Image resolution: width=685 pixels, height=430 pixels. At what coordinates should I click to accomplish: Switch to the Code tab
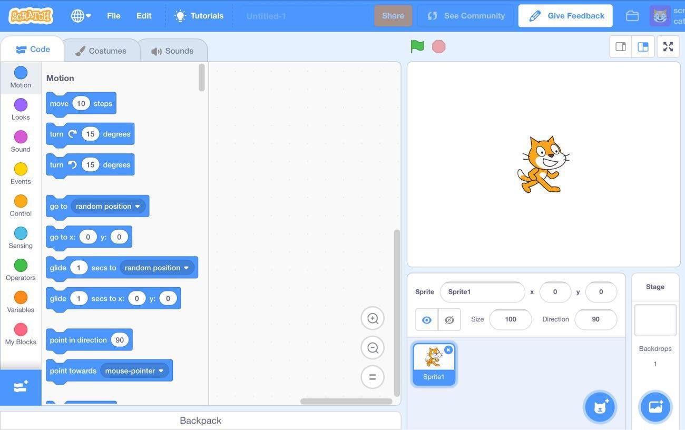pos(33,50)
